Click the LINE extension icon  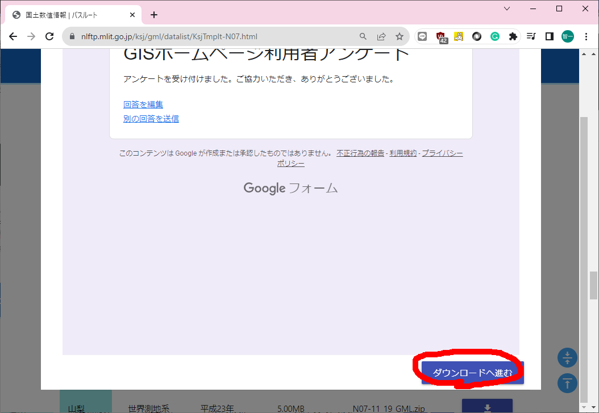tap(422, 36)
